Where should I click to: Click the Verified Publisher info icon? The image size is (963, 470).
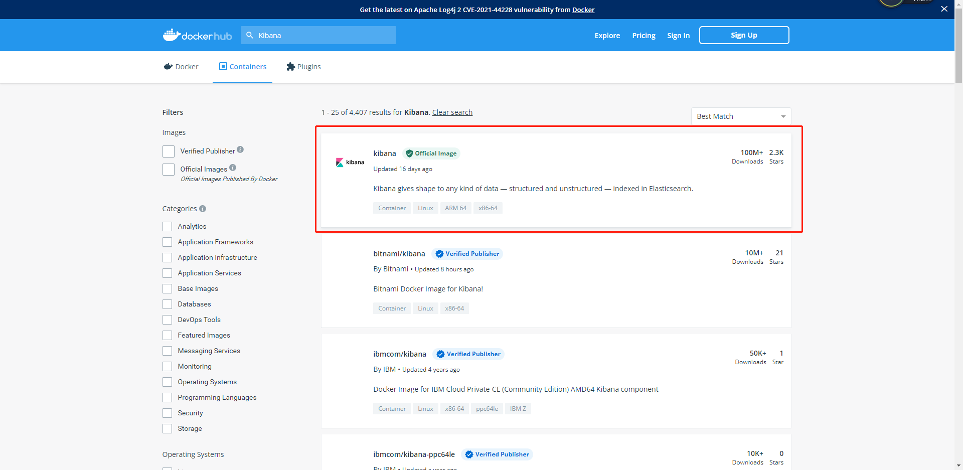240,149
